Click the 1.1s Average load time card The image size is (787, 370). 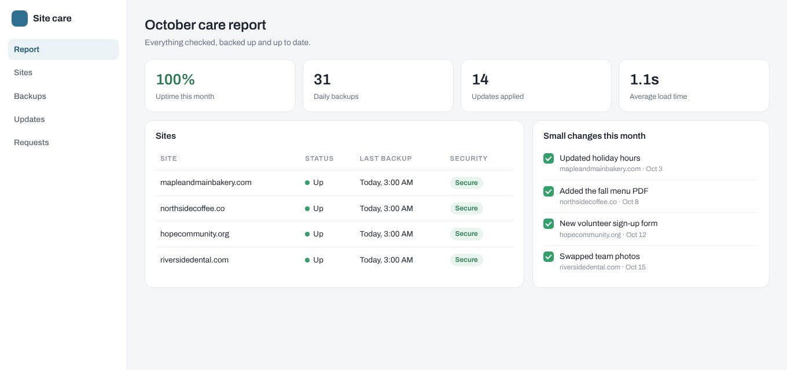pos(694,86)
